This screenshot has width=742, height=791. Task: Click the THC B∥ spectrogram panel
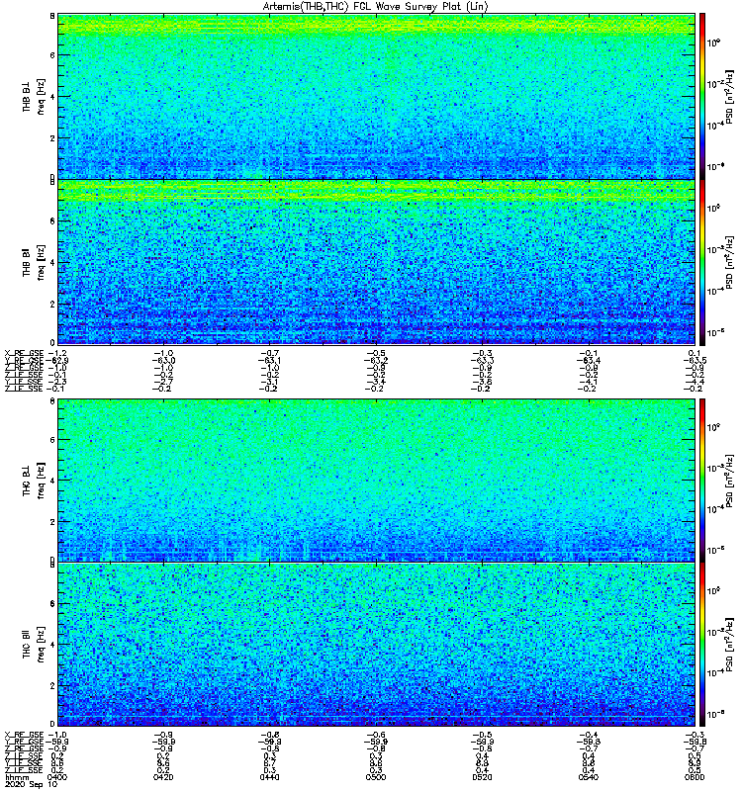(376, 645)
